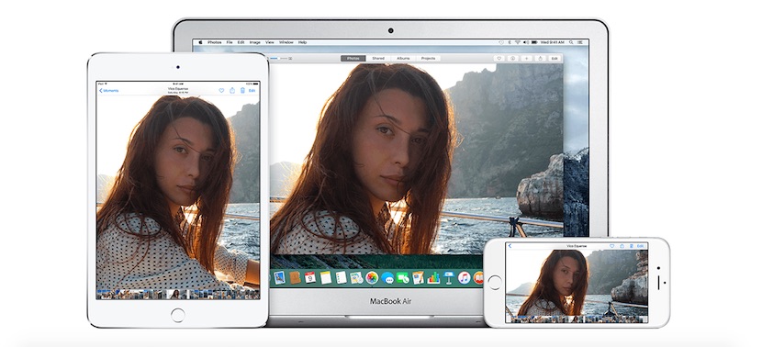Click the battery icon in the Mac menu bar

534,42
